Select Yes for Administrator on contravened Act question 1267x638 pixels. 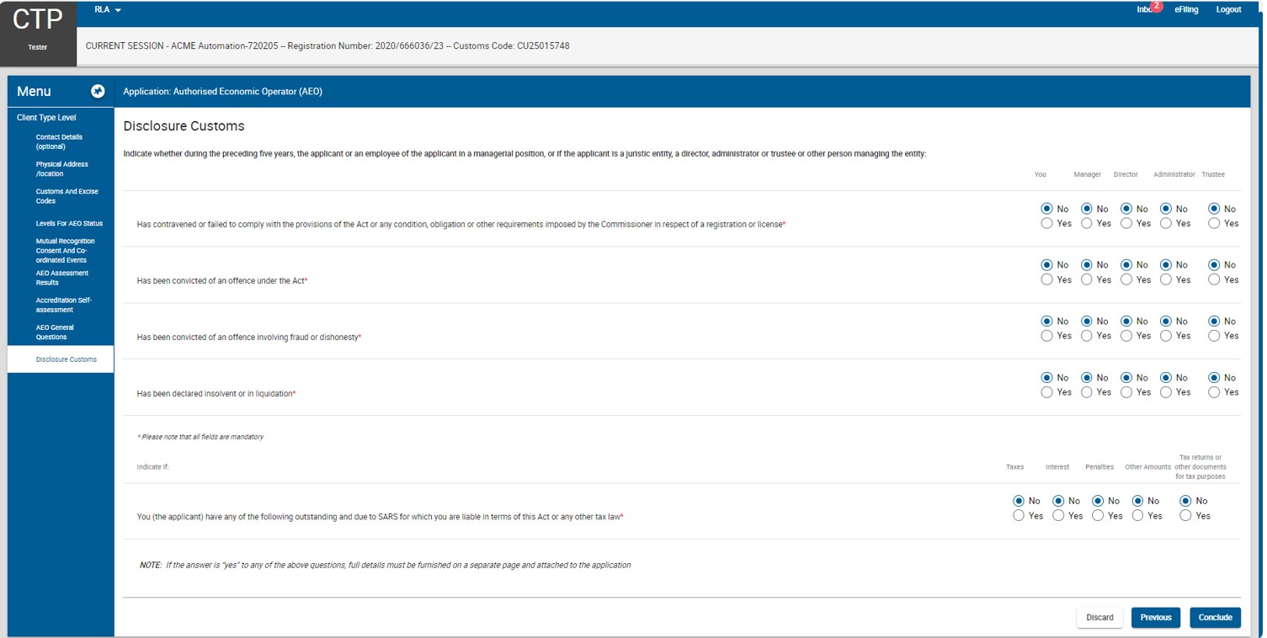(x=1165, y=224)
